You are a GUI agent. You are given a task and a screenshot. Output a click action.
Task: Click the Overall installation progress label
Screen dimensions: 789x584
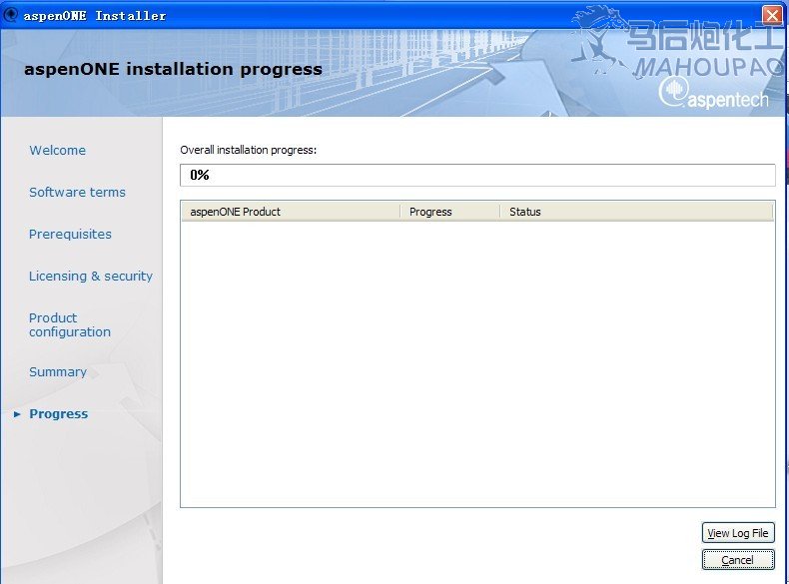click(248, 150)
